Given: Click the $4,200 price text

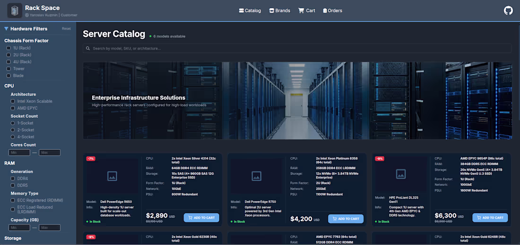Looking at the screenshot, I should (301, 219).
